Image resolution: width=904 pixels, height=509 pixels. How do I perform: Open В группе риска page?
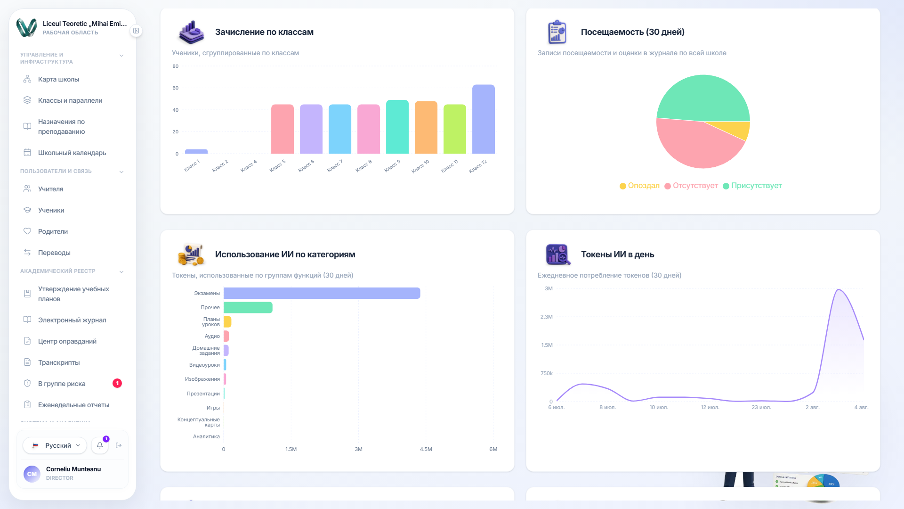tap(73, 384)
